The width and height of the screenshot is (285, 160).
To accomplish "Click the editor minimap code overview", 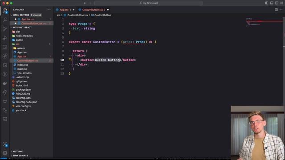I will [264, 23].
